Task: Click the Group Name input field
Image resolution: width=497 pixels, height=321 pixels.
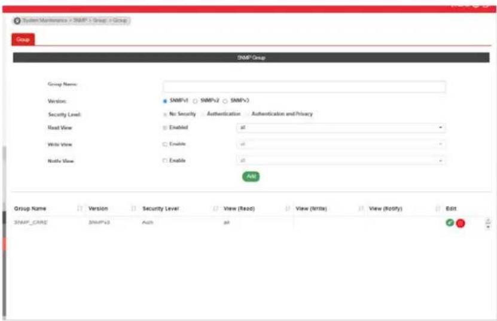Action: [x=304, y=87]
